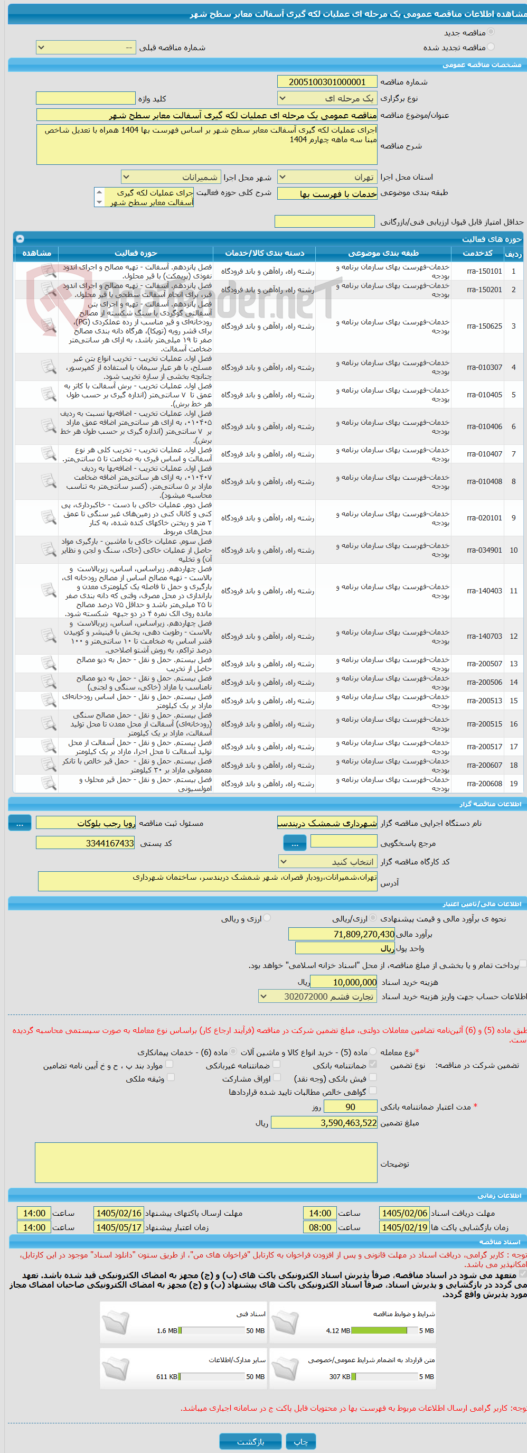View details of activity row rra-150625
The height and width of the screenshot is (1453, 527).
coord(49,326)
